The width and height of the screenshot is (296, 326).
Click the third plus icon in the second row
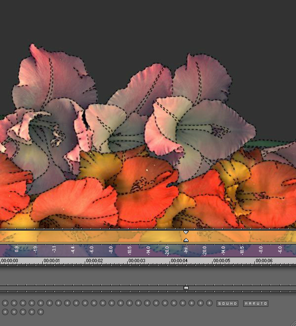23,312
